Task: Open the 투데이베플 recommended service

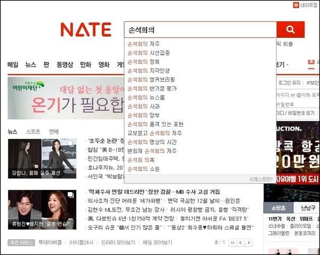Action: [x=50, y=243]
